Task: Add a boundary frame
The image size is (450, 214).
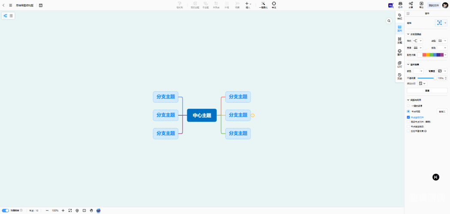Action: [x=227, y=5]
